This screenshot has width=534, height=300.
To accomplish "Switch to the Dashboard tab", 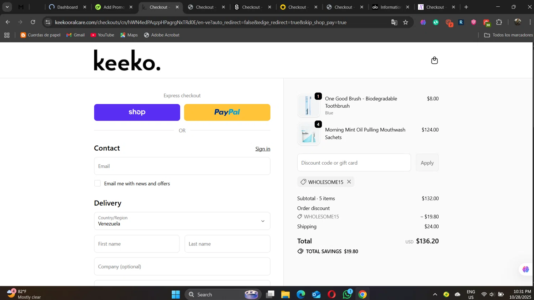I will tap(67, 7).
